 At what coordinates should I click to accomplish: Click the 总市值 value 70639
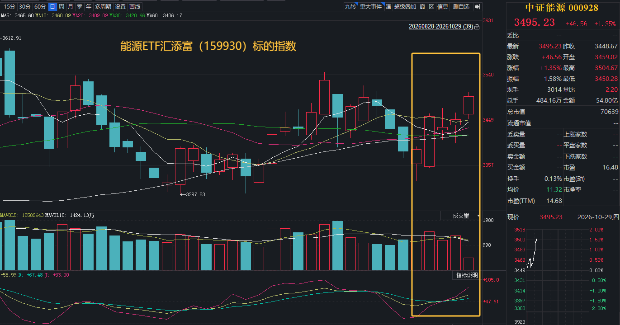[609, 112]
